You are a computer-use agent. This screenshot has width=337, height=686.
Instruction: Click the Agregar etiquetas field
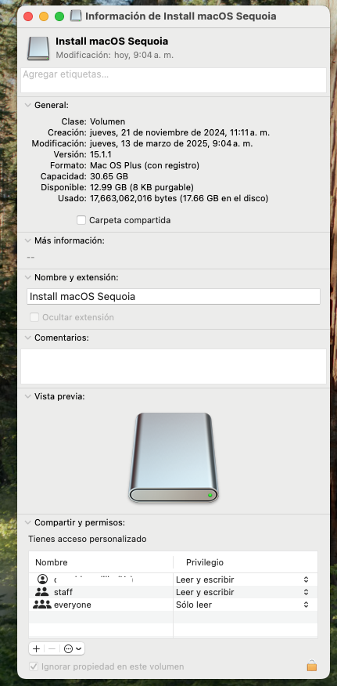click(x=174, y=80)
